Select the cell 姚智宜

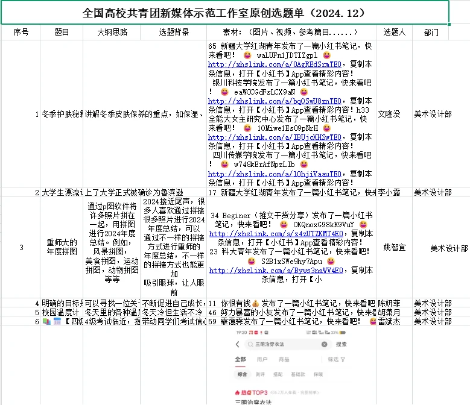coord(394,247)
